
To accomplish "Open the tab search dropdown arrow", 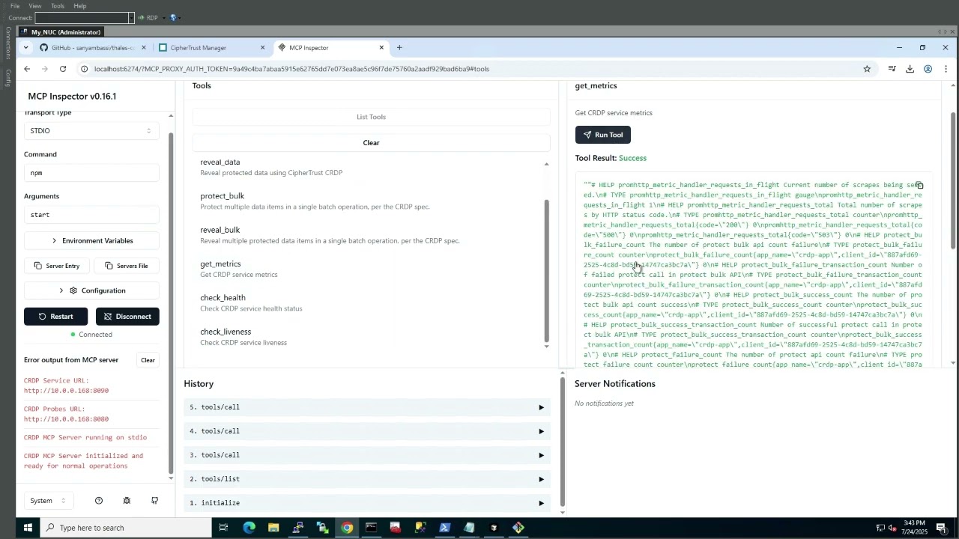I will click(25, 48).
